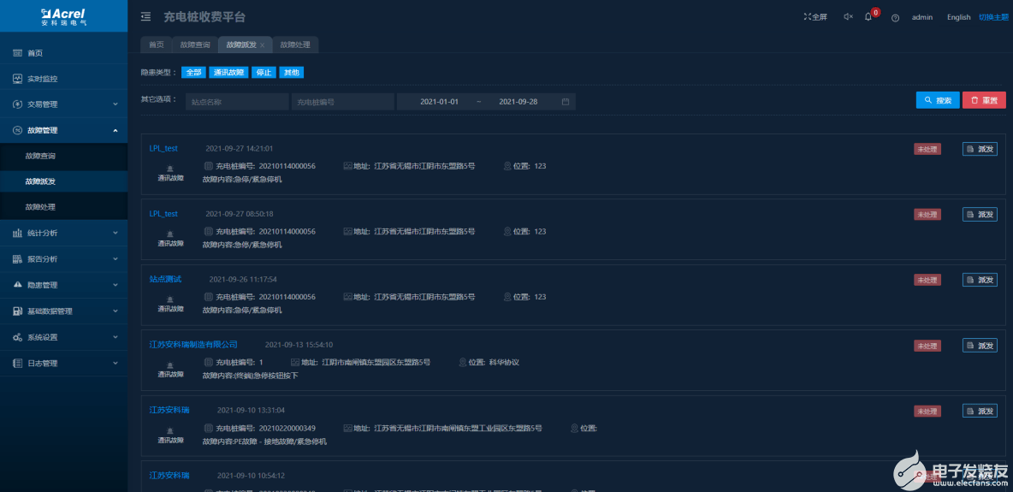Screen dimensions: 1013x492
Task: Open the LPL_test link dated 2021-09-27 08:50:18
Action: point(163,214)
